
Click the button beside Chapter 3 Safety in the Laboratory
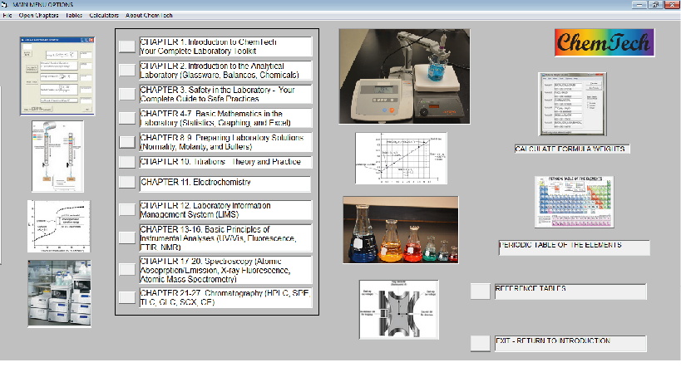[127, 94]
